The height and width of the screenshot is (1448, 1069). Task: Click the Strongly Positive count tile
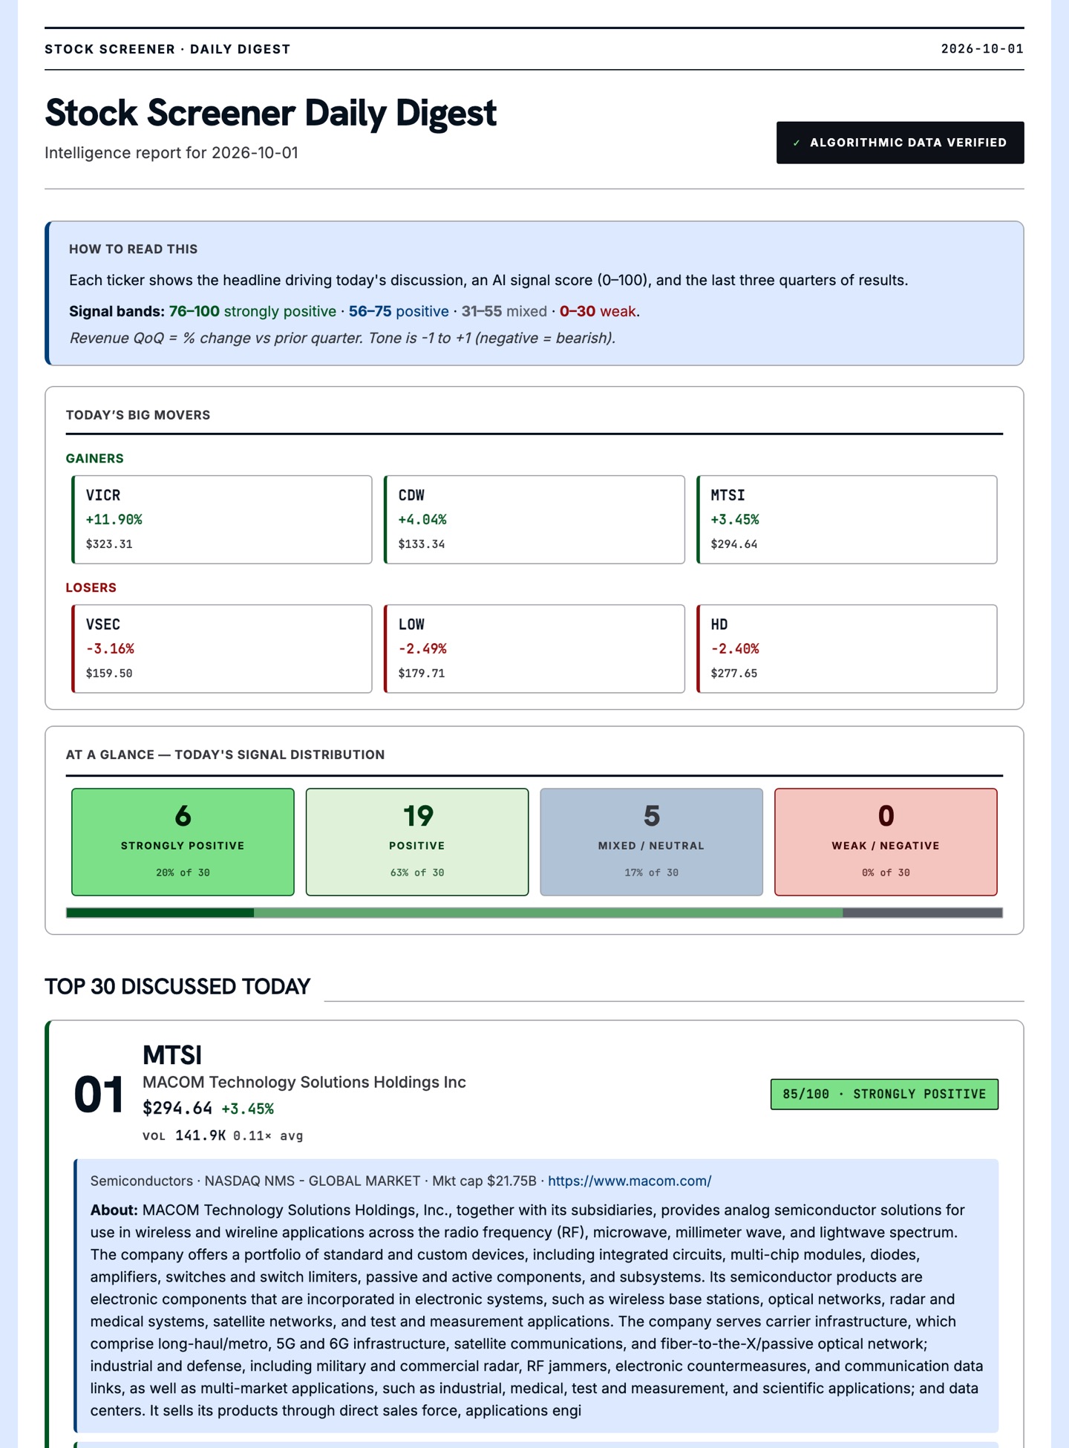click(183, 842)
